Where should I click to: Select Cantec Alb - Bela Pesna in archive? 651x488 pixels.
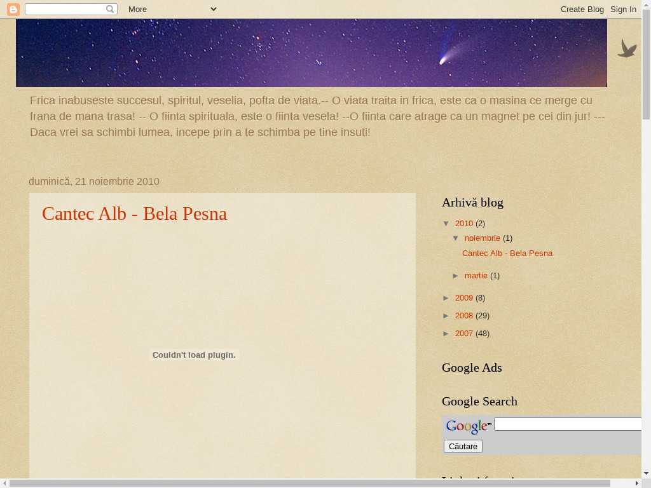pyautogui.click(x=507, y=254)
